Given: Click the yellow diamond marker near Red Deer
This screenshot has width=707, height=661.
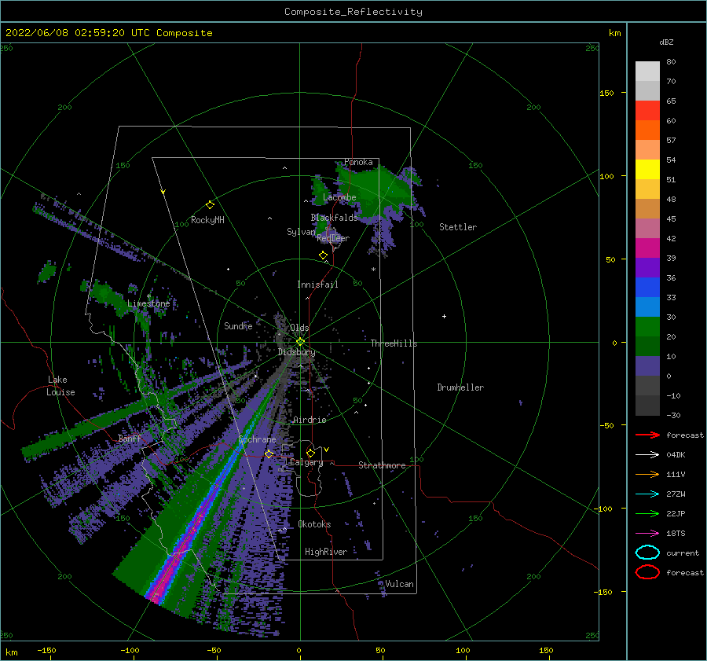Looking at the screenshot, I should [x=324, y=255].
